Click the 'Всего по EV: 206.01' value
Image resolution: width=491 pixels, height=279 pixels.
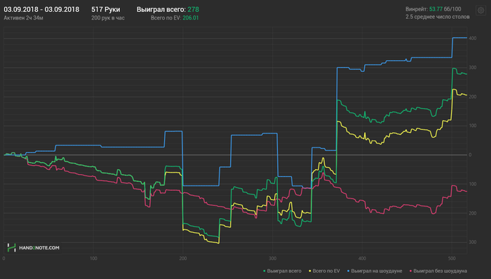coord(175,17)
